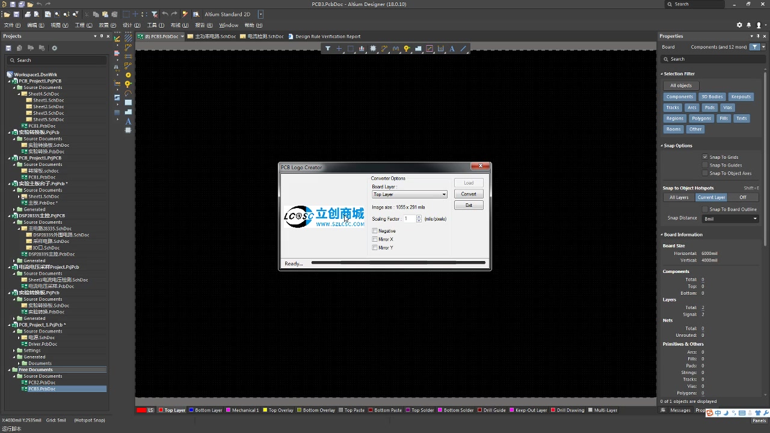The width and height of the screenshot is (770, 433).
Task: Open the align objects chart icon in active bar
Action: [362, 49]
